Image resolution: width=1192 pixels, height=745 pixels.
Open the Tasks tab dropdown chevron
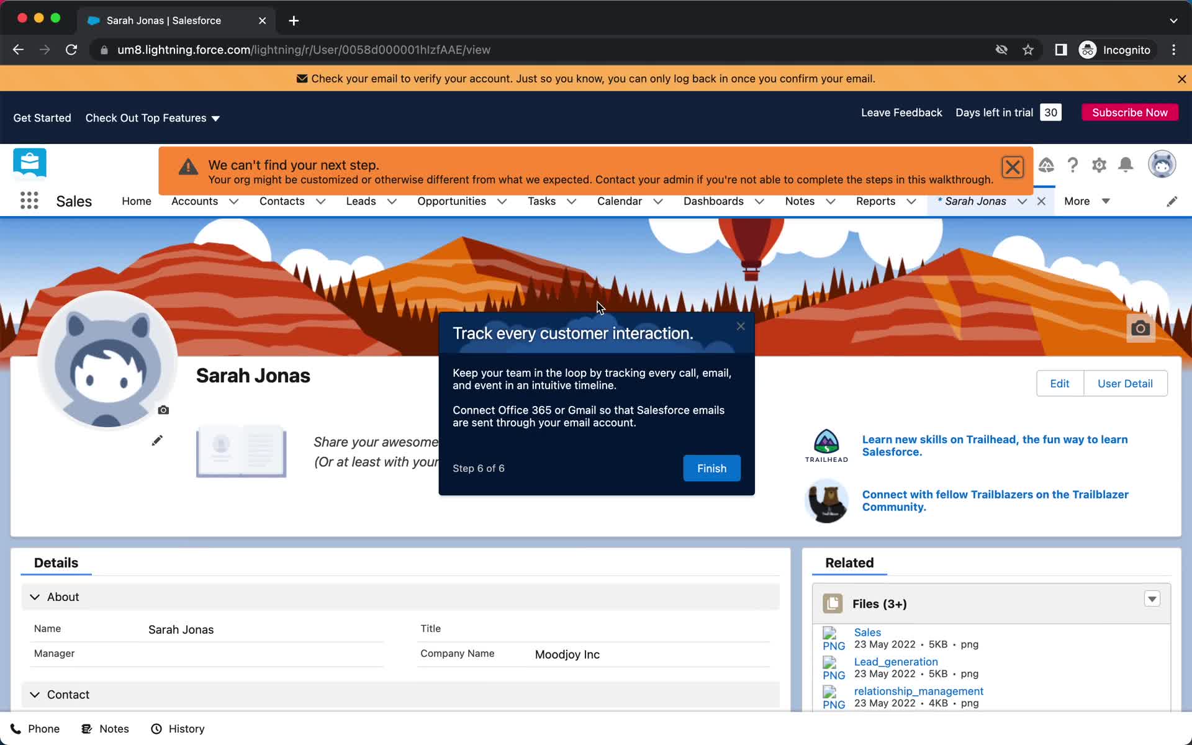(572, 201)
